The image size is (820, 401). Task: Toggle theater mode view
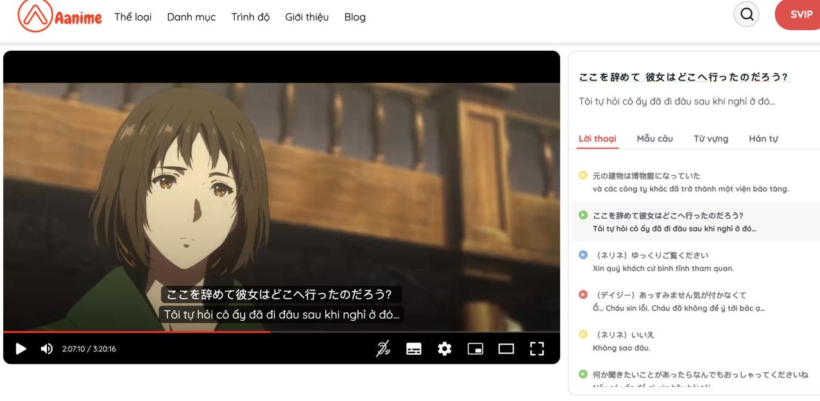(506, 349)
